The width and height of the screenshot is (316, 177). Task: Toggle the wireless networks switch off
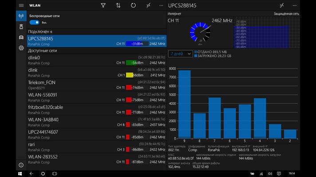pyautogui.click(x=34, y=22)
